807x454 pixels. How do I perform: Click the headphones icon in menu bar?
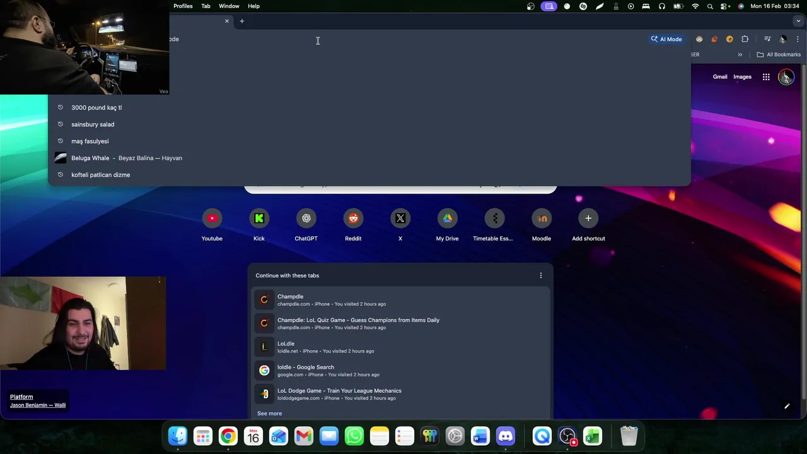(x=662, y=6)
